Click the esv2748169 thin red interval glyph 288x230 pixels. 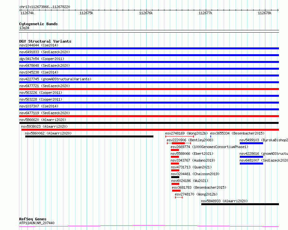pos(180,136)
